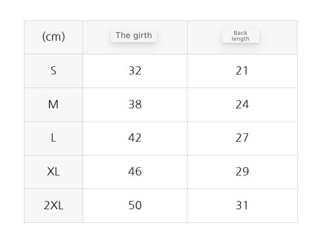324x250 pixels.
Task: Pick the back length value 27
Action: [x=242, y=138]
